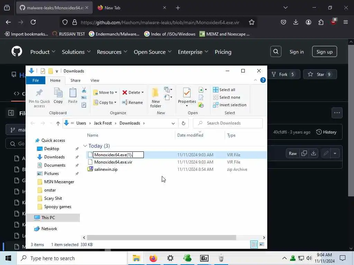Click the Raw button on GitHub

click(292, 153)
